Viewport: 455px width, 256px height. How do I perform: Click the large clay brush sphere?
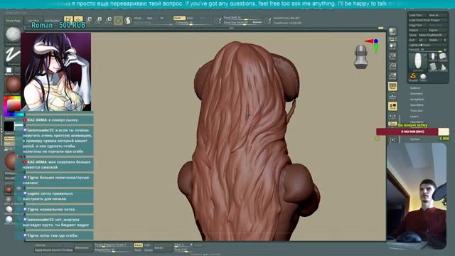[11, 161]
